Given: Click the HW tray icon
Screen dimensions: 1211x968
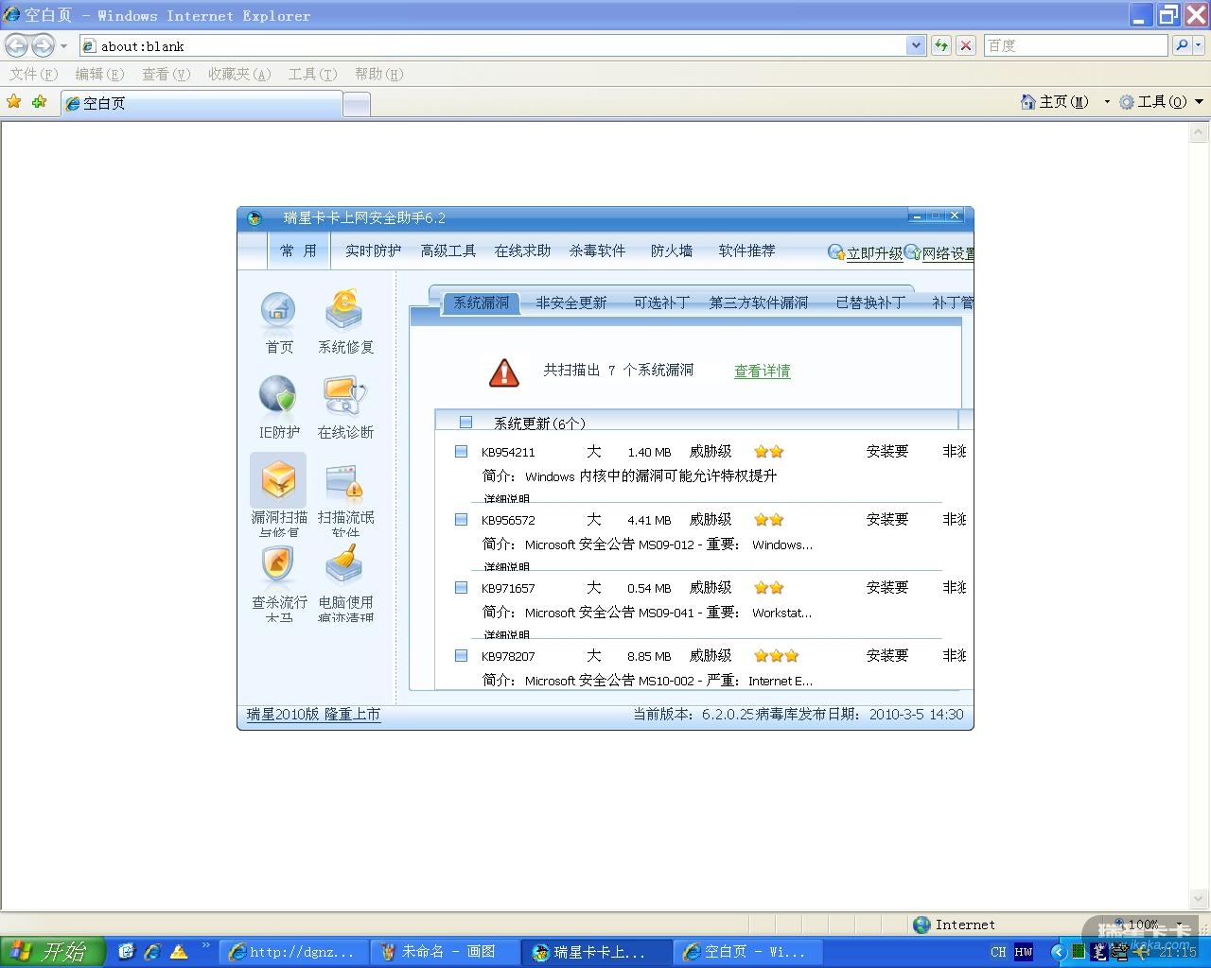Looking at the screenshot, I should tap(1024, 952).
